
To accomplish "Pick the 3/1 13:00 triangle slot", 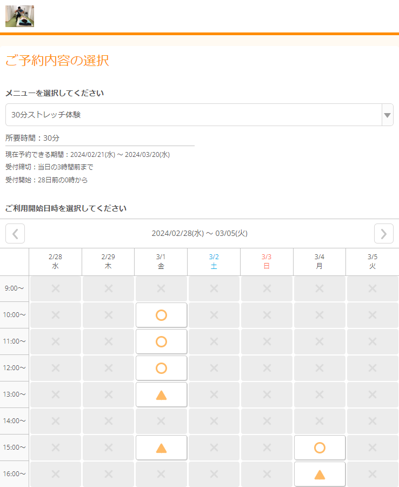I will coord(161,394).
